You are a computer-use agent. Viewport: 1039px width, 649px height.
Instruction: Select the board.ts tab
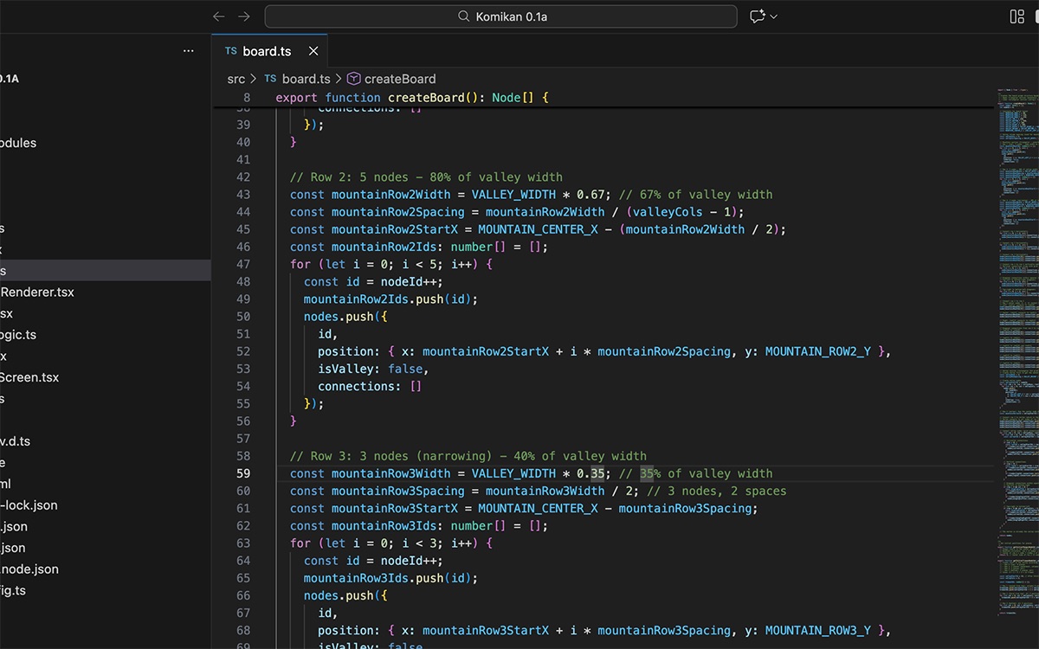[x=266, y=51]
